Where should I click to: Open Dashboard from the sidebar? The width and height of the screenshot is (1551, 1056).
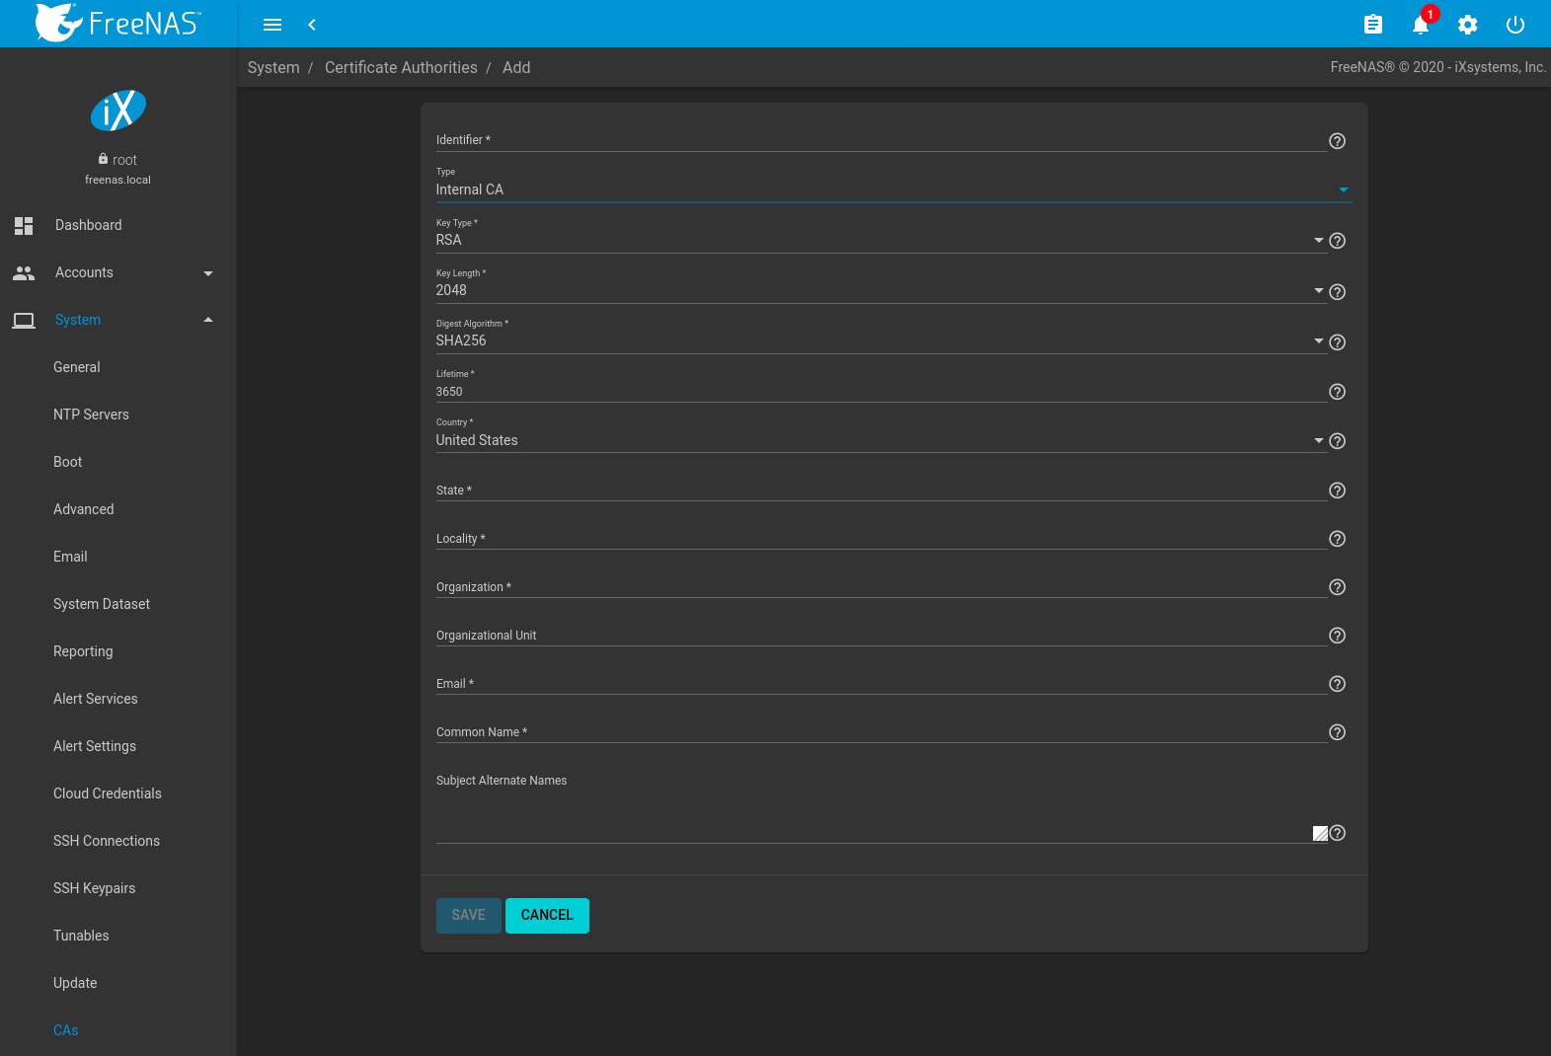coord(89,225)
